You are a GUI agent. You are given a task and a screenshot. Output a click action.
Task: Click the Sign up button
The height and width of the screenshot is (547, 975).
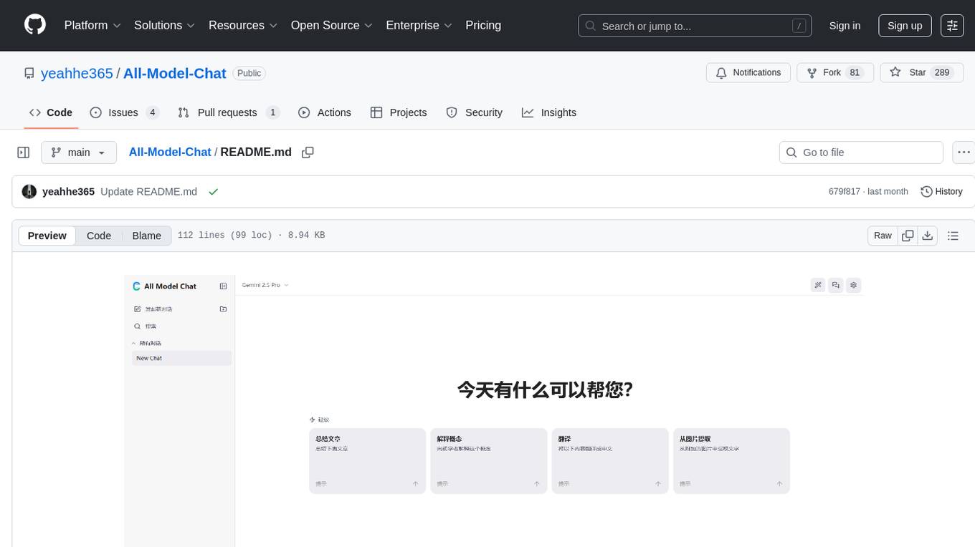(x=905, y=26)
